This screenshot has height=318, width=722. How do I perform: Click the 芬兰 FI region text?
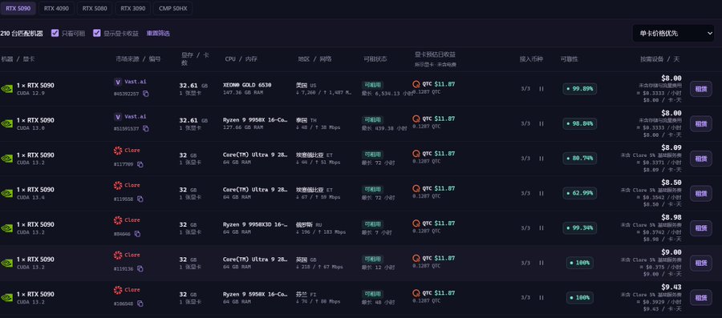coord(306,294)
